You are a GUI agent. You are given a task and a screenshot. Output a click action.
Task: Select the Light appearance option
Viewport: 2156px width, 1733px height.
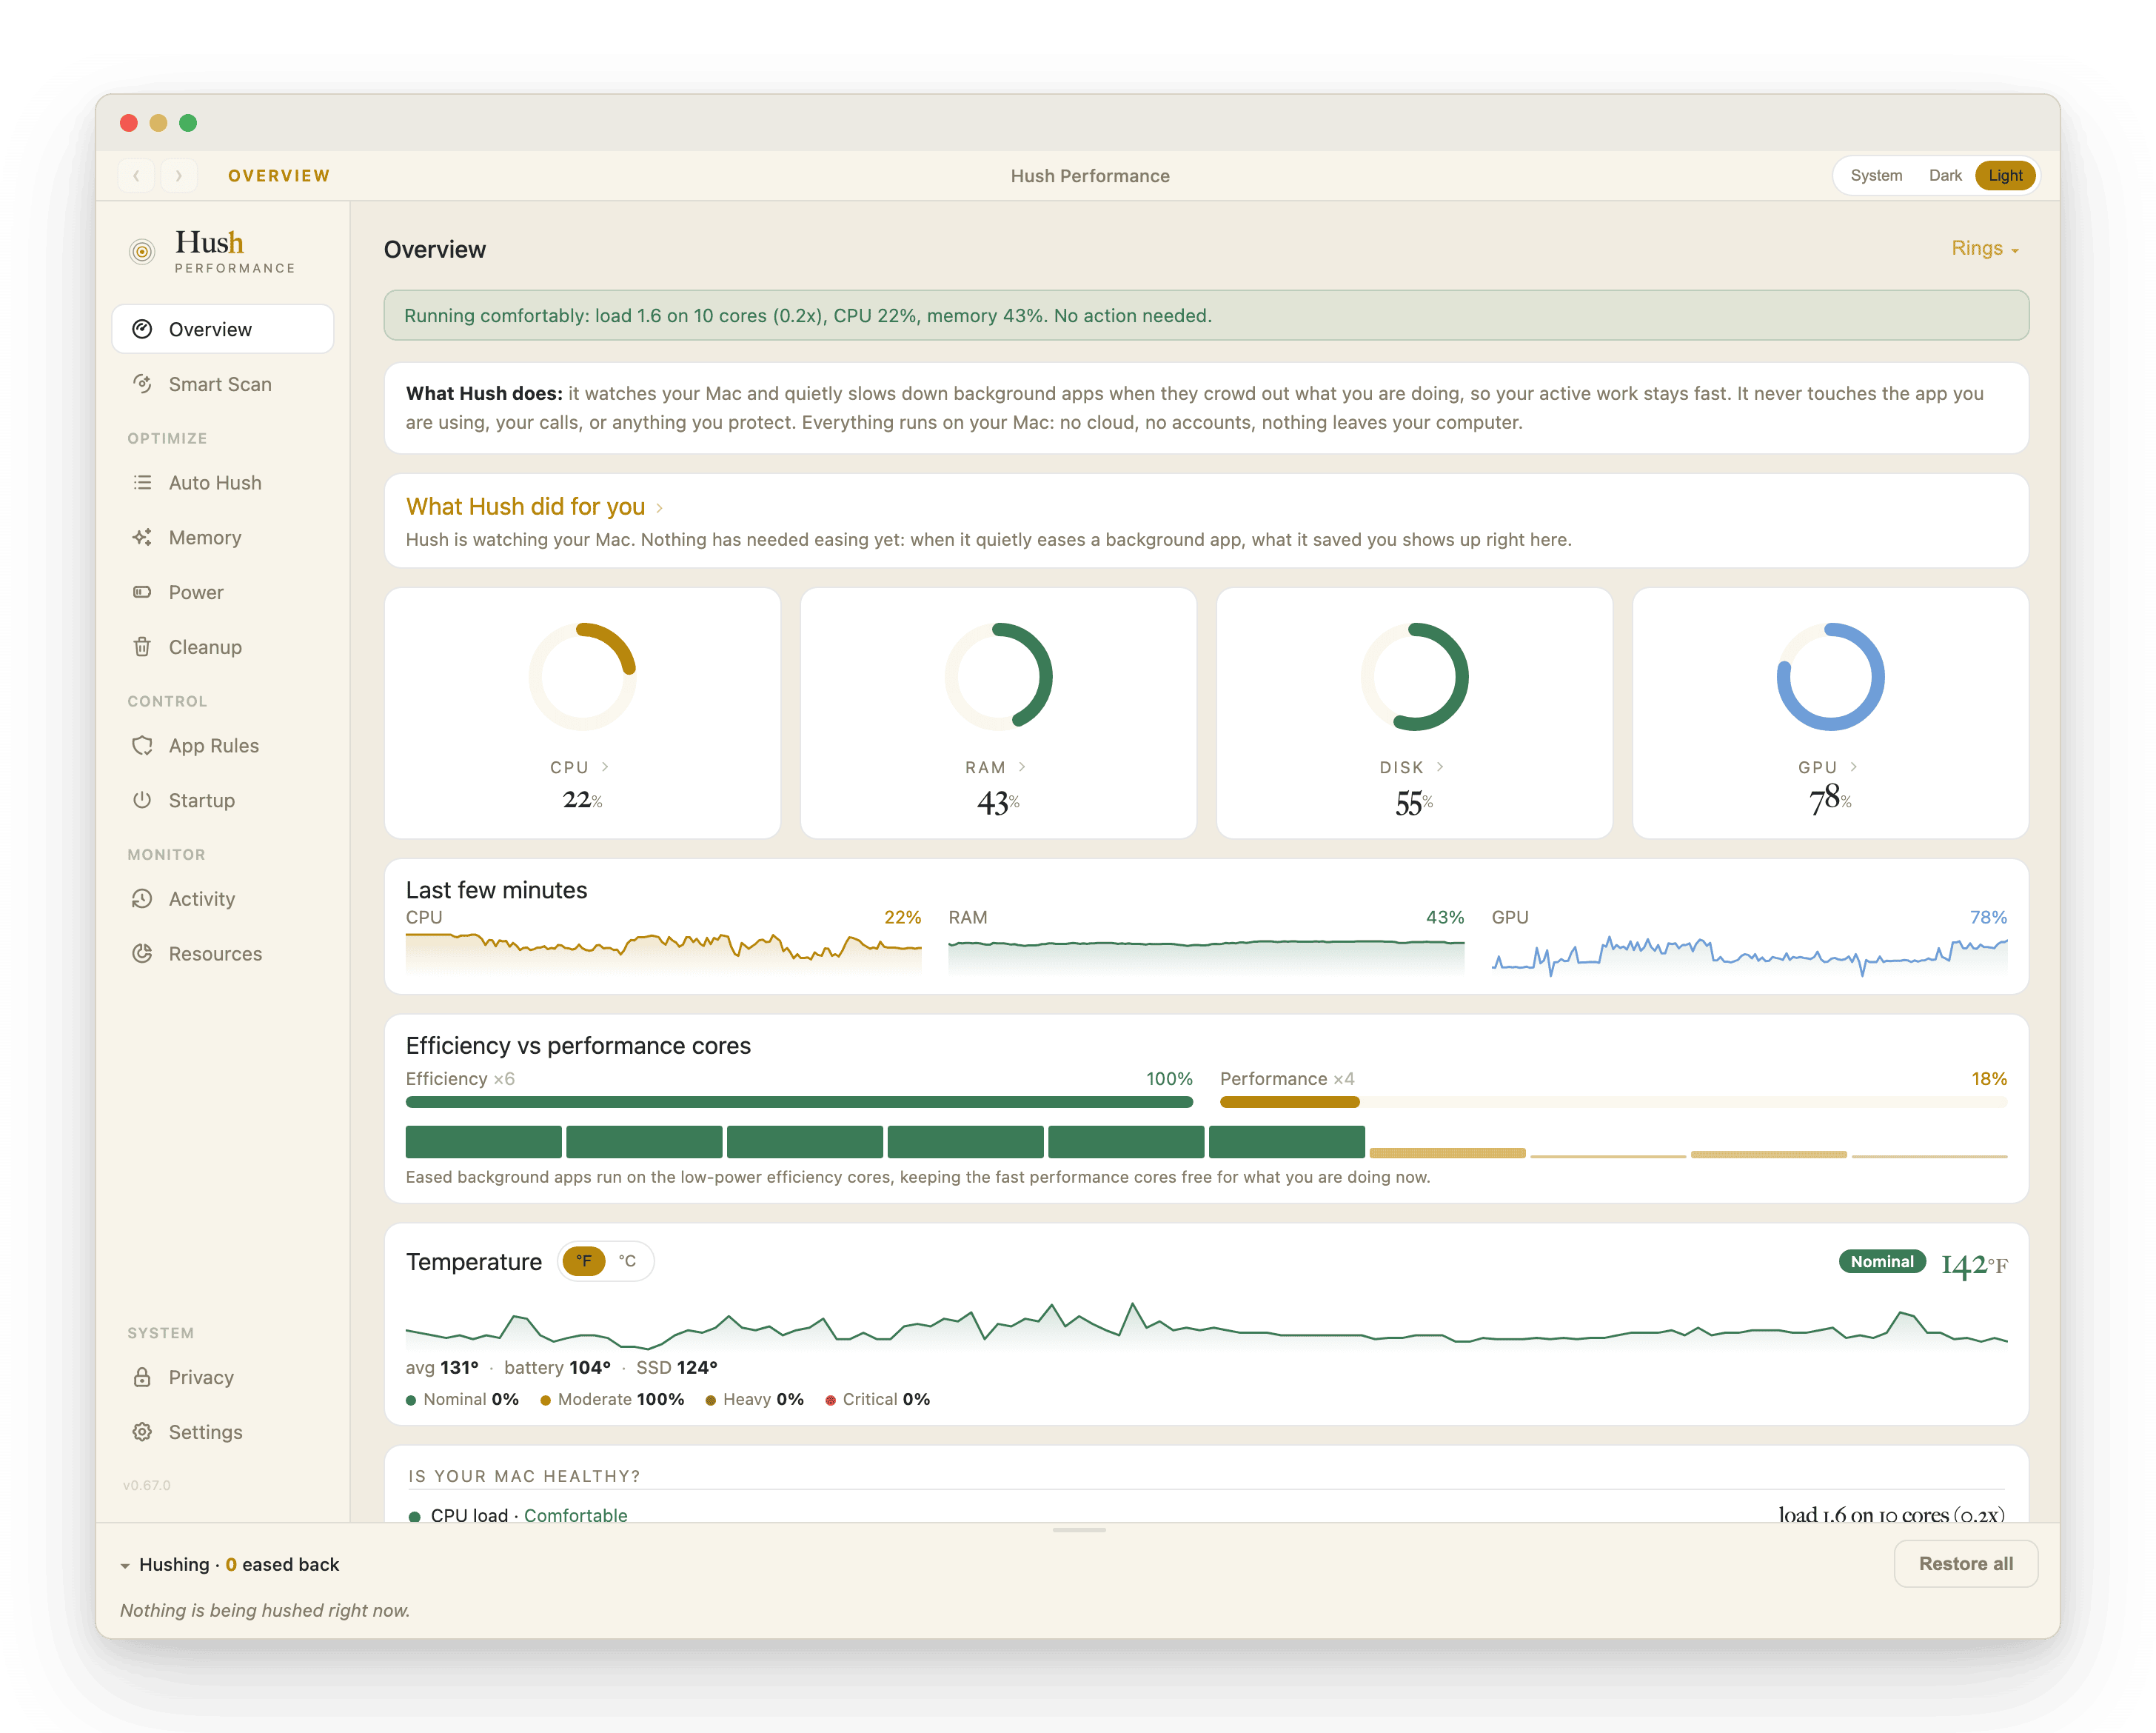tap(2005, 175)
